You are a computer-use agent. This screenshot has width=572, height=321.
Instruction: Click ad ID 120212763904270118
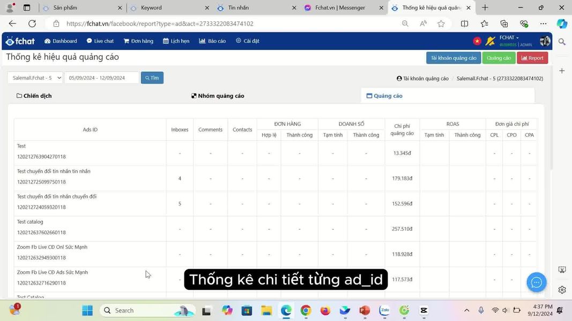(x=41, y=157)
